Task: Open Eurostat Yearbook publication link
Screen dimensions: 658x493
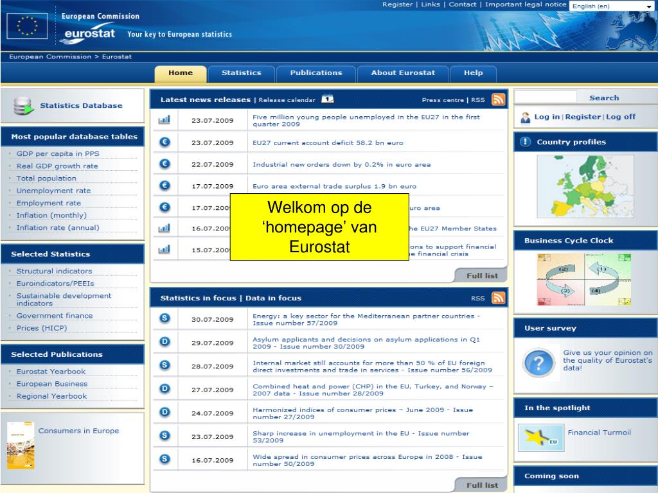Action: 51,372
